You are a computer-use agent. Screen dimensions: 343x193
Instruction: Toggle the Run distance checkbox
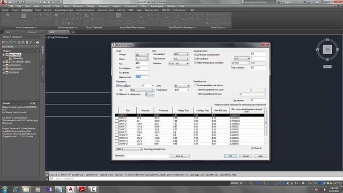(x=117, y=86)
